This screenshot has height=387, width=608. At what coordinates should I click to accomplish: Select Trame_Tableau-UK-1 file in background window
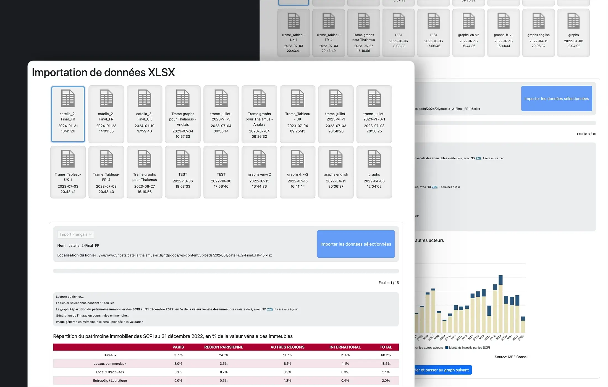pyautogui.click(x=293, y=33)
